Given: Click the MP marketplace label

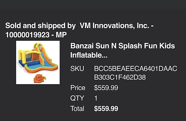Looking at the screenshot, I should 61,35.
